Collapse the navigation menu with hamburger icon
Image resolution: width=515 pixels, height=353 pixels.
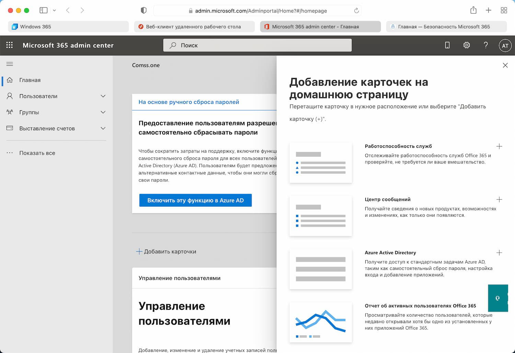pyautogui.click(x=10, y=64)
